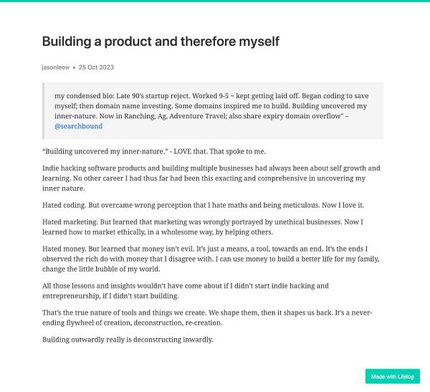This screenshot has height=392, width=430.
Task: Click the post title heading
Action: click(161, 42)
